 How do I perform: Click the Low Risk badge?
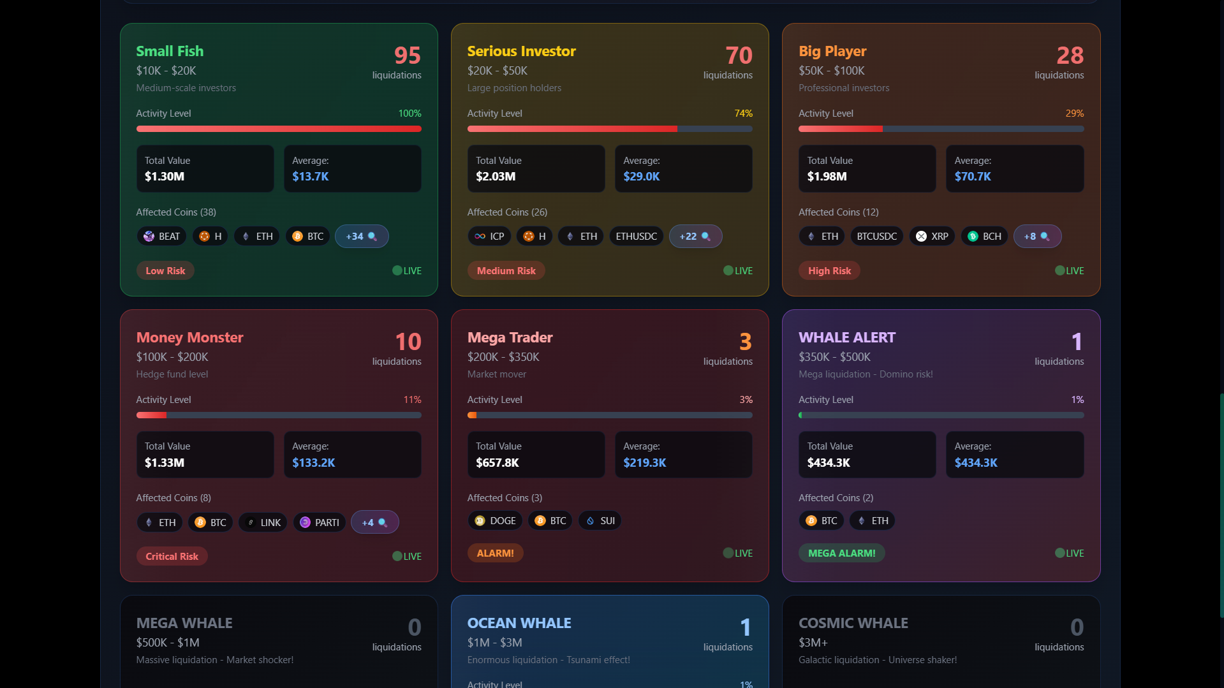coord(165,271)
